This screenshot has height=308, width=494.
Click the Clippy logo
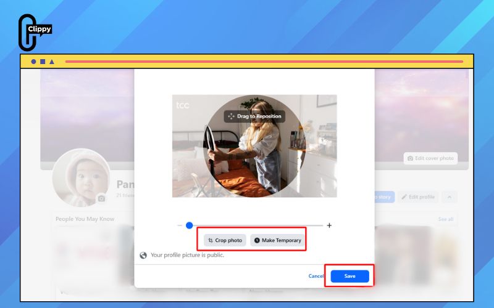[x=35, y=33]
